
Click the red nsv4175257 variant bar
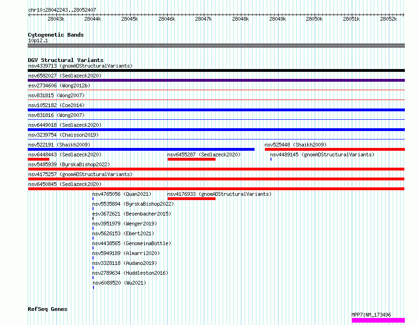pos(216,179)
